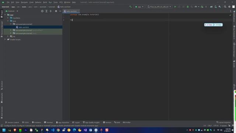Open Project panel options gear
The image size is (236, 133).
pyautogui.click(x=56, y=11)
